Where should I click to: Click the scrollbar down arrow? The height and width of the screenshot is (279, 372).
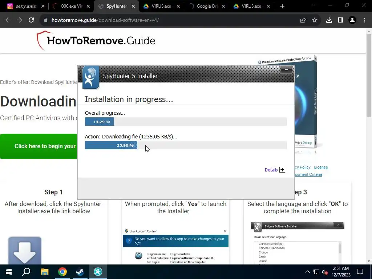pos(369,261)
